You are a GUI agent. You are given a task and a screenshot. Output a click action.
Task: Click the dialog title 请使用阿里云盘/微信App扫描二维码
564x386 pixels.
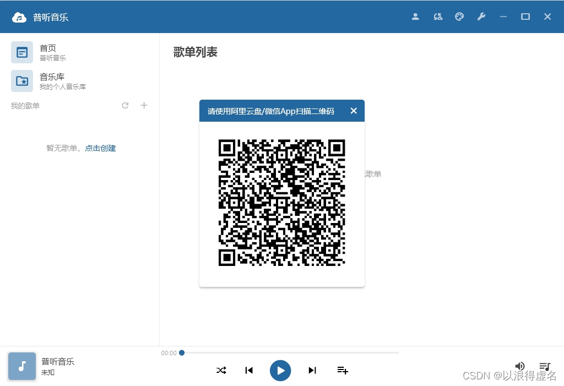271,111
